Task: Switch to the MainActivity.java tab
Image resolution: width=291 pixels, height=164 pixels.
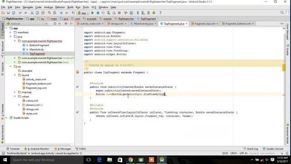Action: coord(143,24)
